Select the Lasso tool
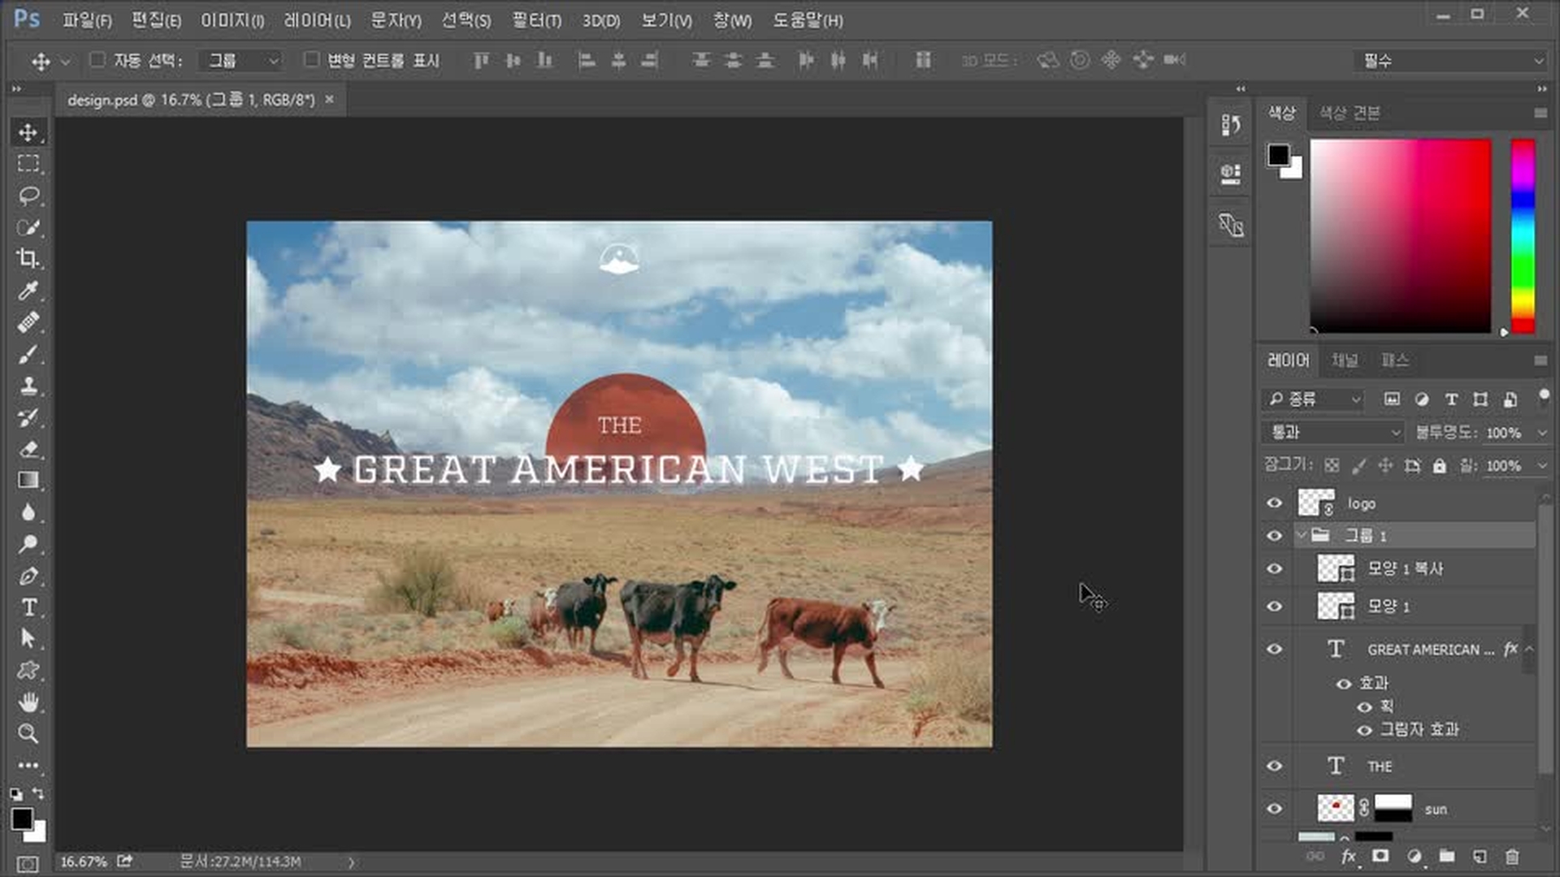This screenshot has height=877, width=1560. pyautogui.click(x=28, y=196)
